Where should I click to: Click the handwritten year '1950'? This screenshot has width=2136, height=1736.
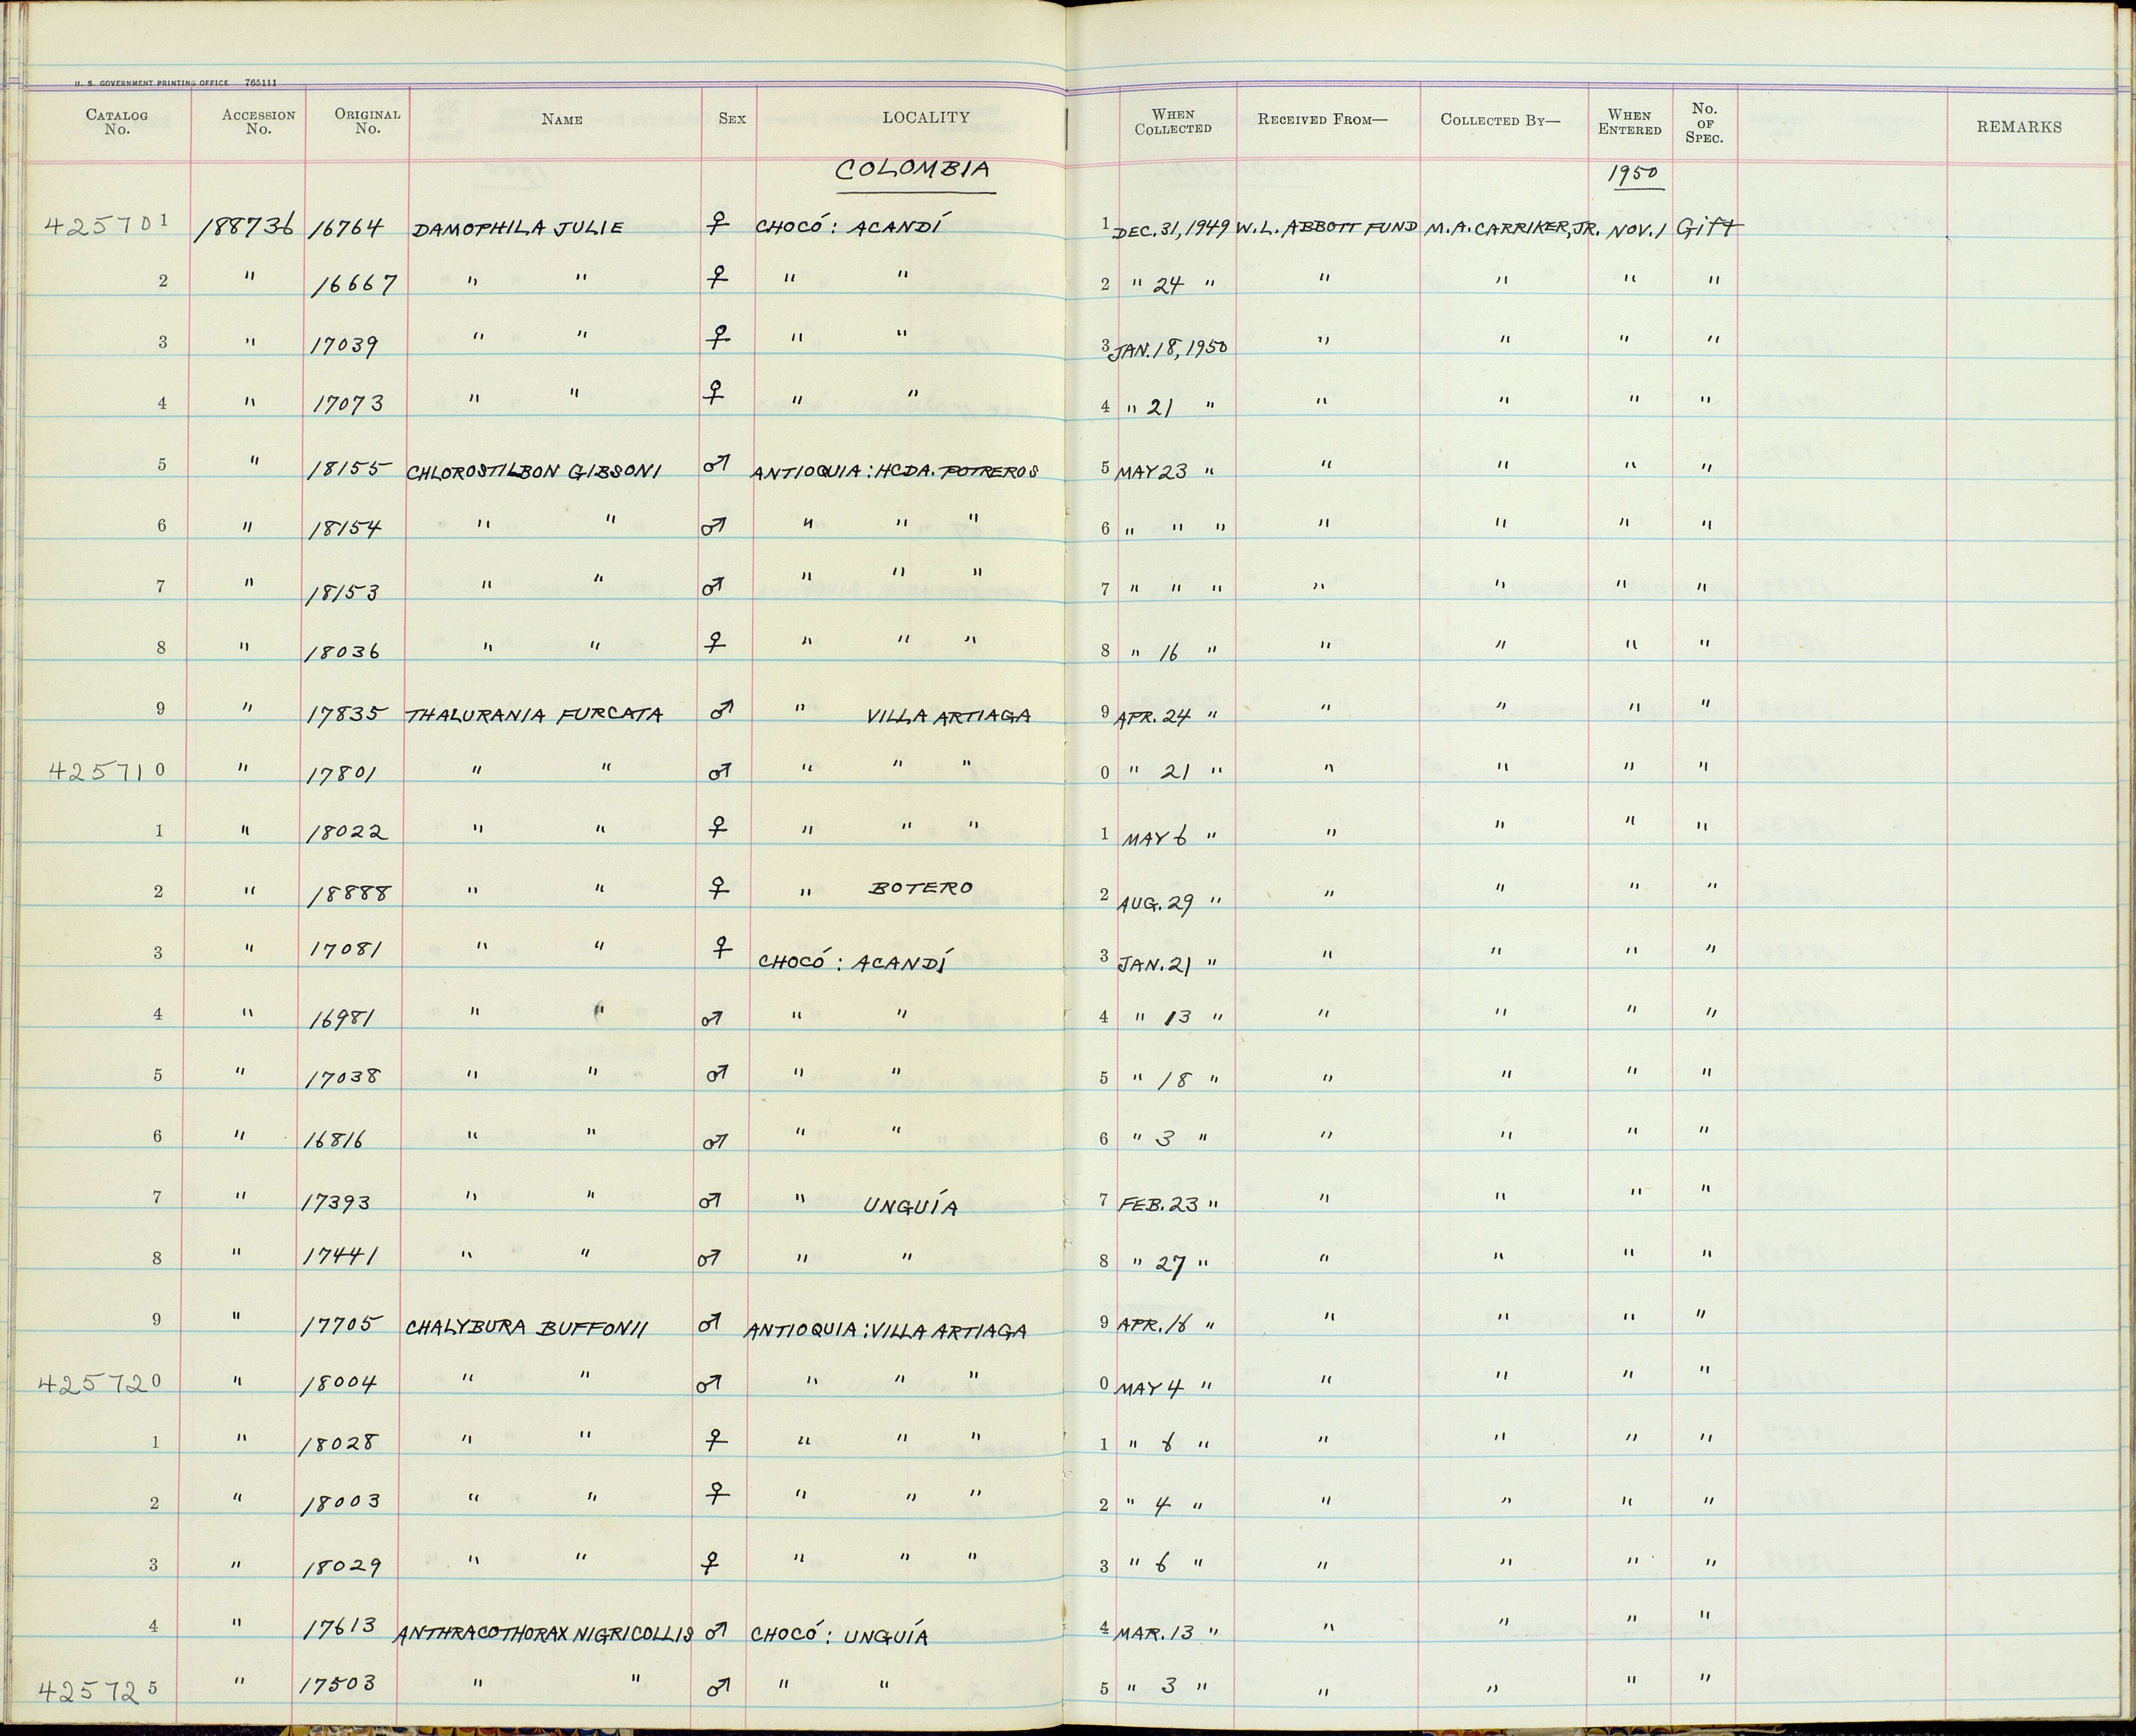[x=1634, y=175]
